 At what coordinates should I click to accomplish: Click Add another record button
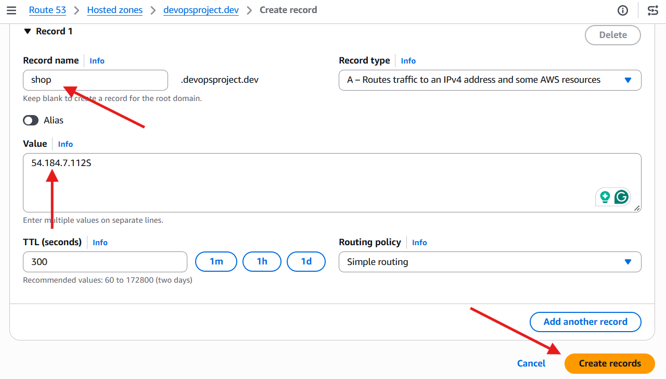click(x=585, y=322)
